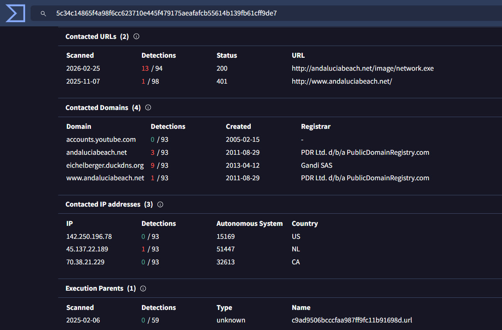The image size is (502, 330).
Task: Select the andaluciabeach.net domain
Action: (96, 152)
